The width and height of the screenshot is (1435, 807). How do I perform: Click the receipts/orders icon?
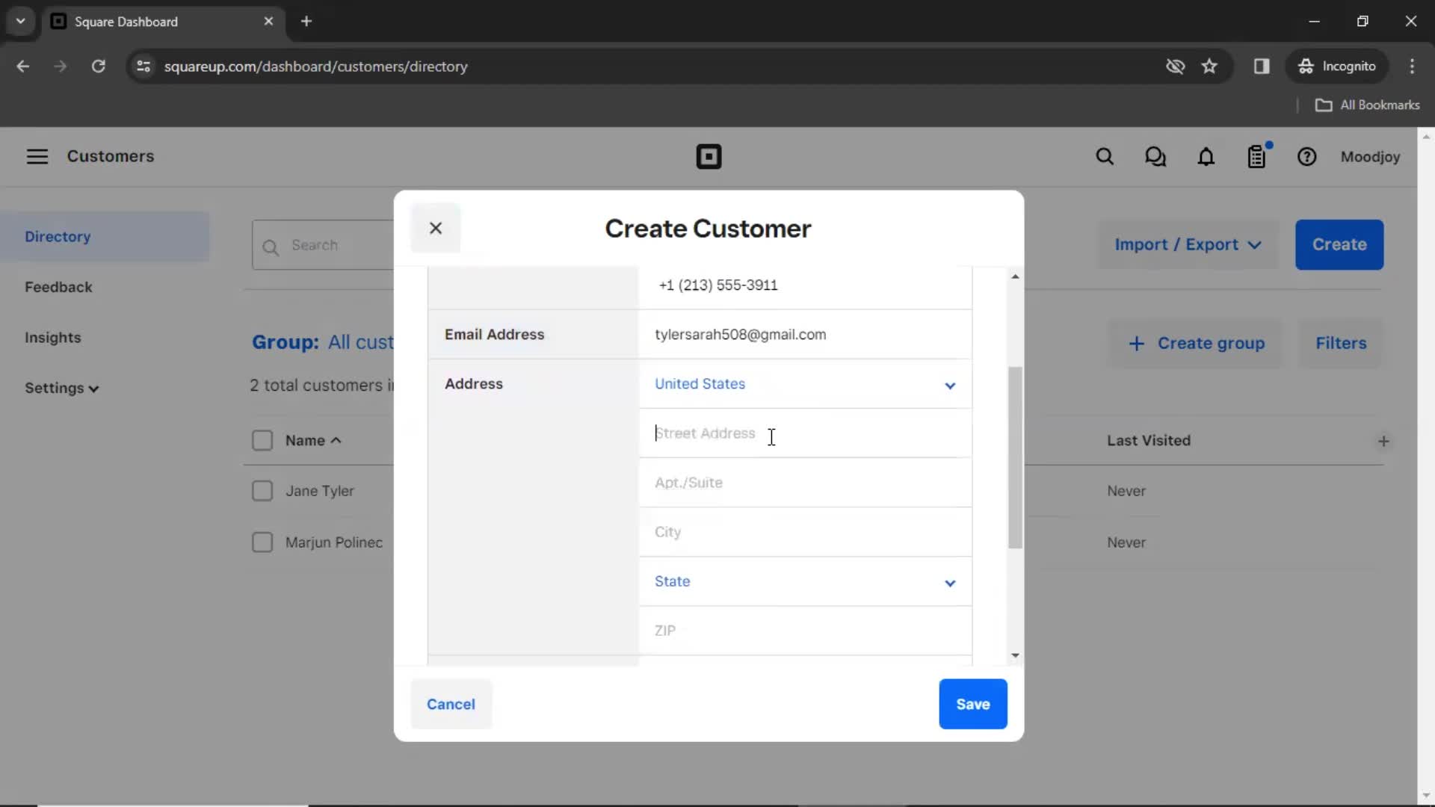(1256, 157)
